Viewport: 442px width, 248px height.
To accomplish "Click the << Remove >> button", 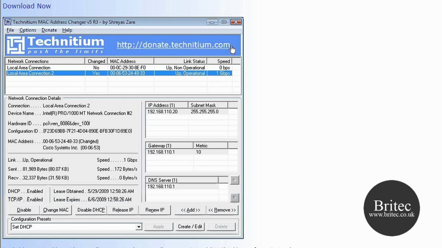I will coord(222,210).
